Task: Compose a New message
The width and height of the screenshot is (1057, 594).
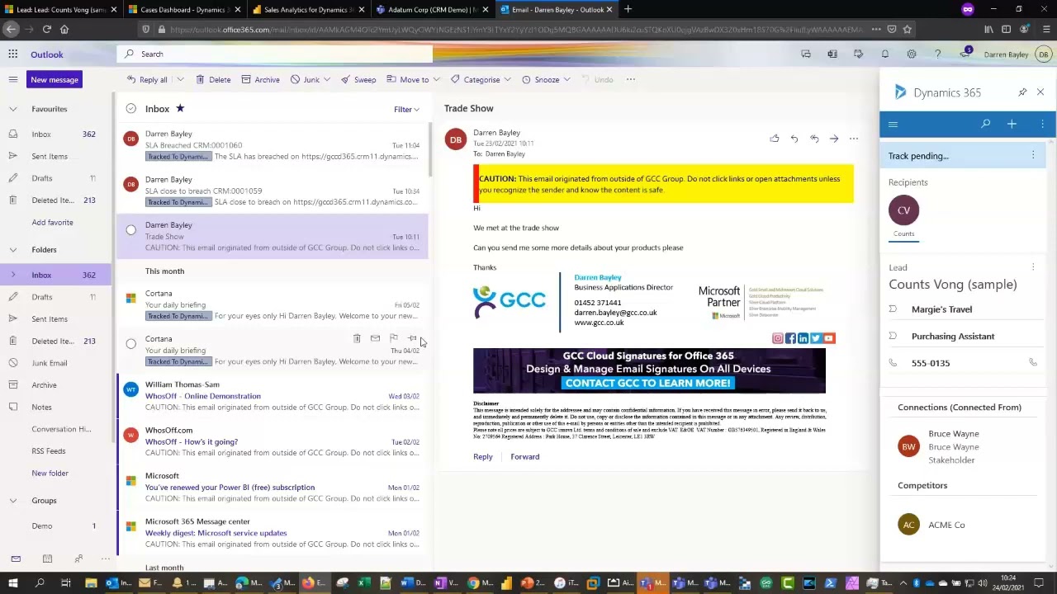Action: [x=55, y=80]
